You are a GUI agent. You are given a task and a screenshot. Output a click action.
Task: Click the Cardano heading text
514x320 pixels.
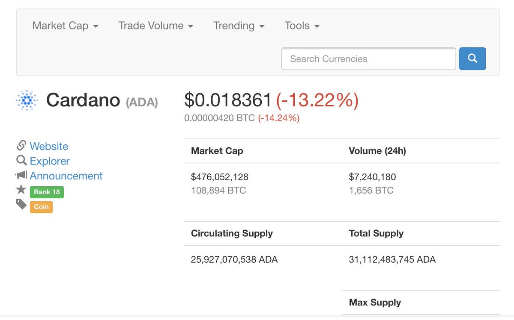click(83, 100)
